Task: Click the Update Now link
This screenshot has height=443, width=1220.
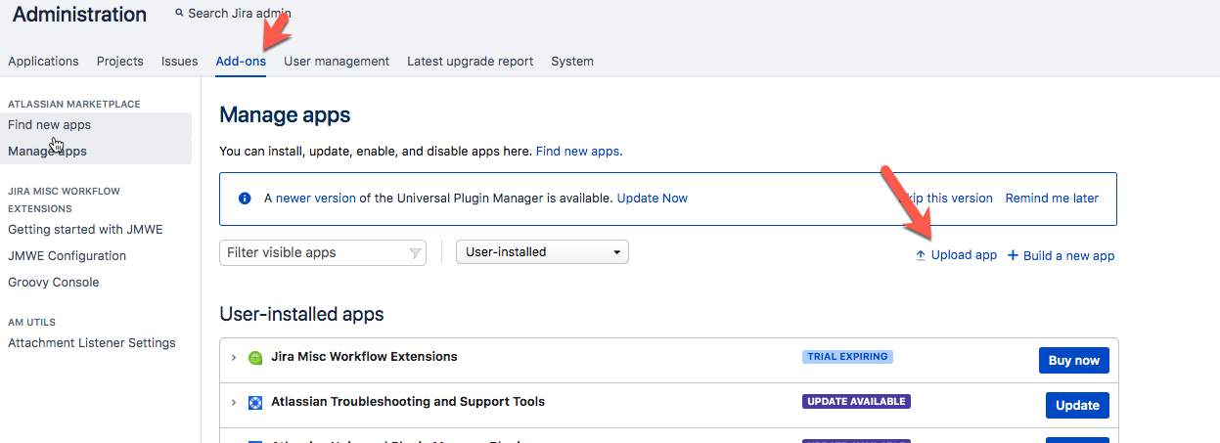Action: [x=653, y=199]
